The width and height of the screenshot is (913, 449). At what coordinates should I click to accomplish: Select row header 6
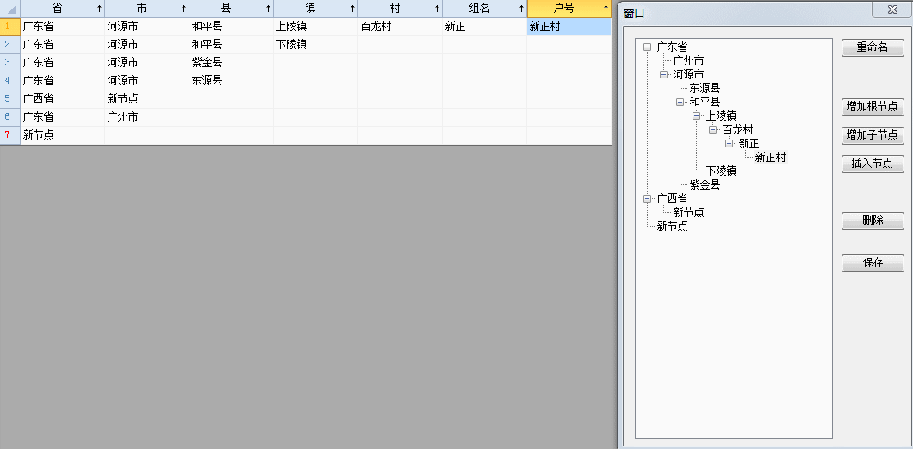pos(9,116)
